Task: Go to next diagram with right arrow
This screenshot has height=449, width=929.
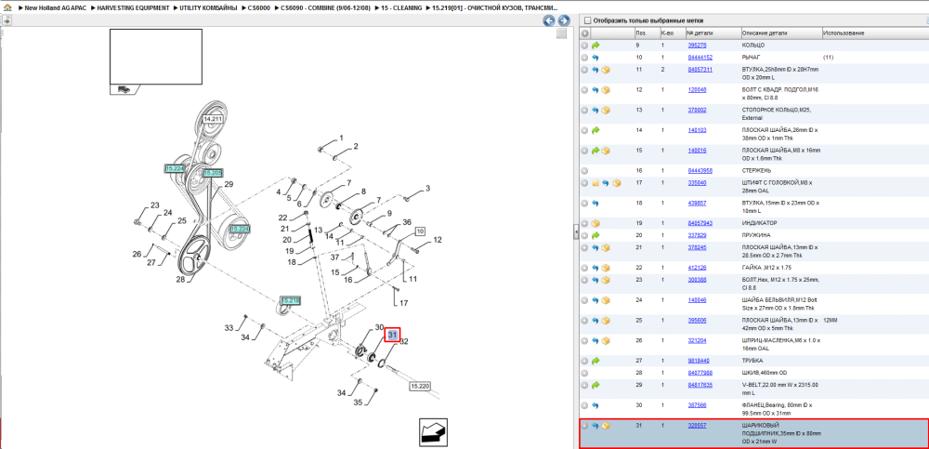Action: 564,20
